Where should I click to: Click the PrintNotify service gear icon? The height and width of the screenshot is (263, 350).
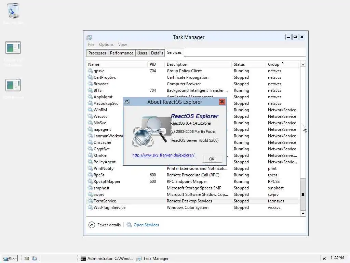(x=90, y=168)
